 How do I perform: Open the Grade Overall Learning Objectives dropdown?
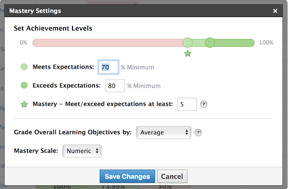click(163, 132)
